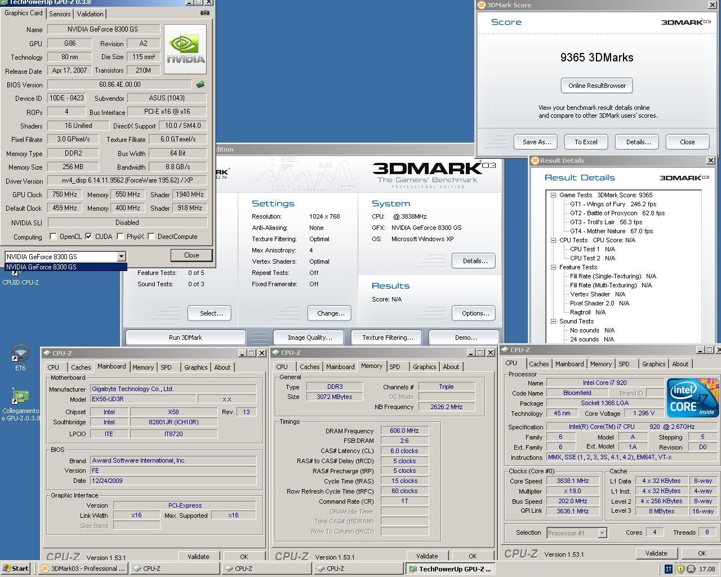Screen dimensions: 721x577
Task: Click the TechPowerUp GPU-Z taskbar button
Action: point(451,569)
